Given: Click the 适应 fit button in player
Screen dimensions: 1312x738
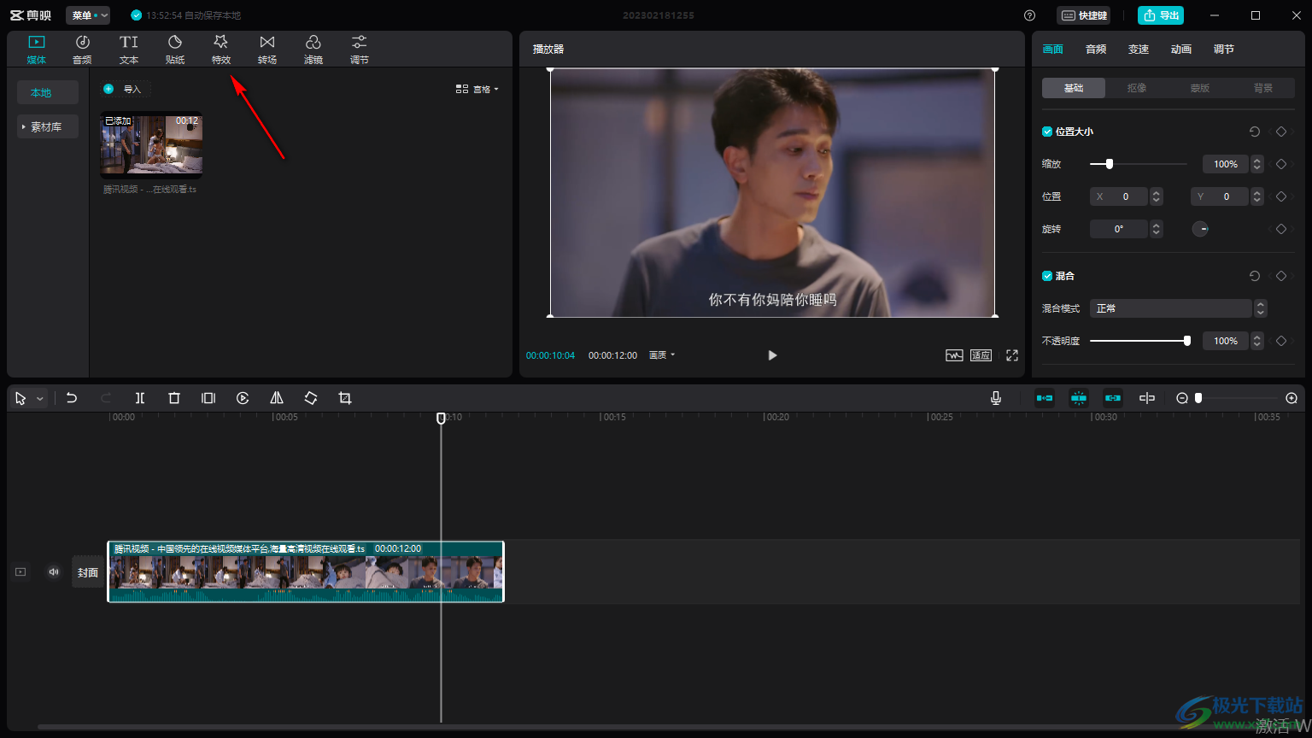Looking at the screenshot, I should pos(981,355).
